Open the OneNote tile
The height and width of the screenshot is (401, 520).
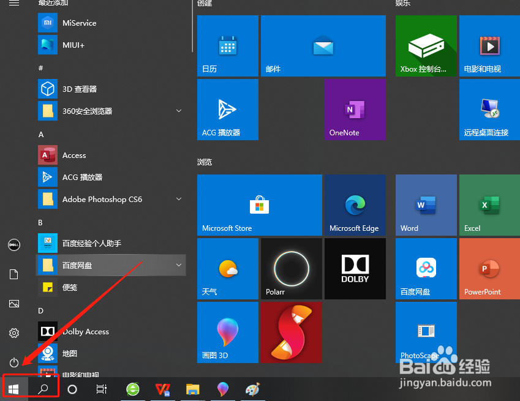355,110
